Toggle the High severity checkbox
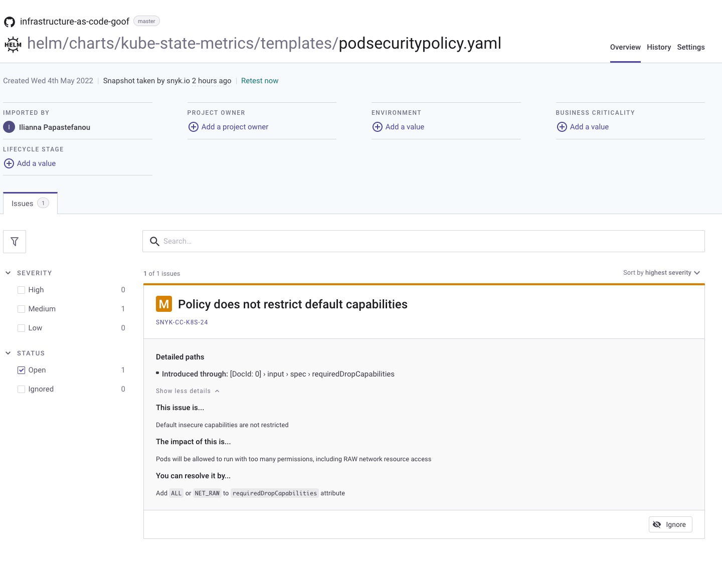The height and width of the screenshot is (562, 722). 21,290
